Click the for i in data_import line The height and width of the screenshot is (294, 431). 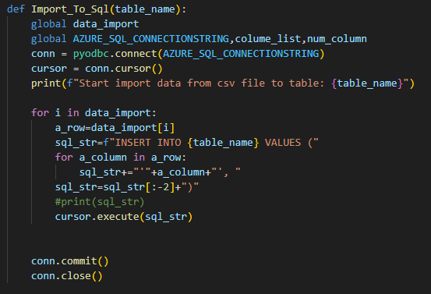[x=94, y=113]
